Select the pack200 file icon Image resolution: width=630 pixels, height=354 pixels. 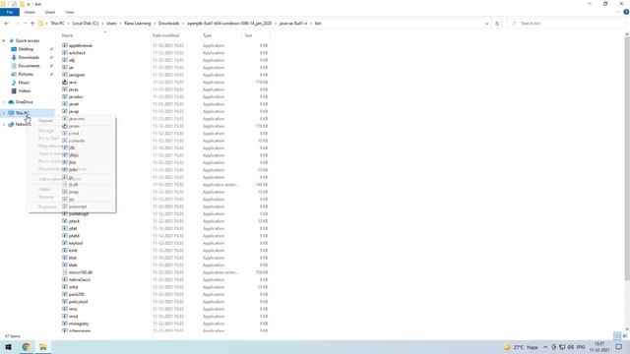65,295
